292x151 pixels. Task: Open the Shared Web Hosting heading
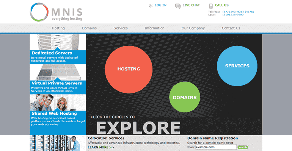(54, 113)
